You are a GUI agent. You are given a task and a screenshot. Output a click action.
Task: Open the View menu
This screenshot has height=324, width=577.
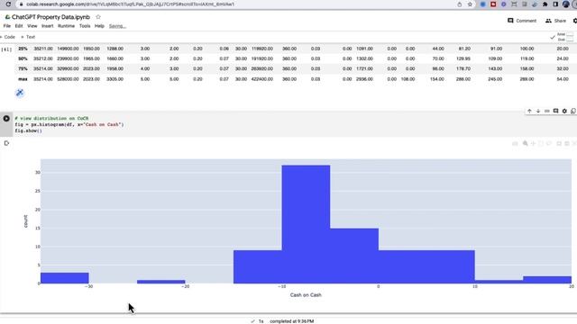point(32,26)
